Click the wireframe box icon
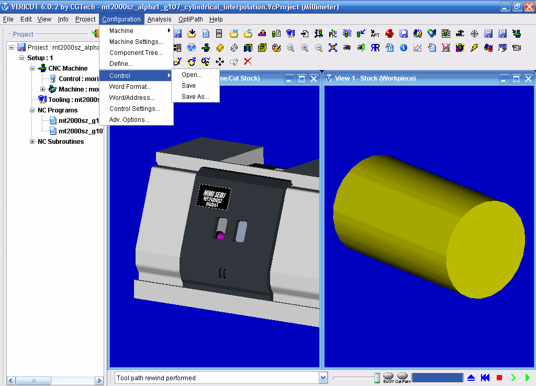This screenshot has height=386, width=536. [x=234, y=48]
